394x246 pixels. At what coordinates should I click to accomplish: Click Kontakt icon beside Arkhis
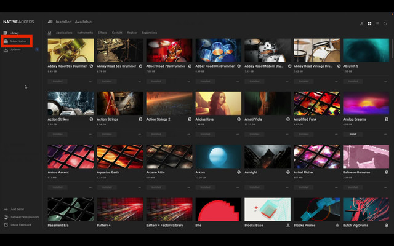click(x=239, y=172)
